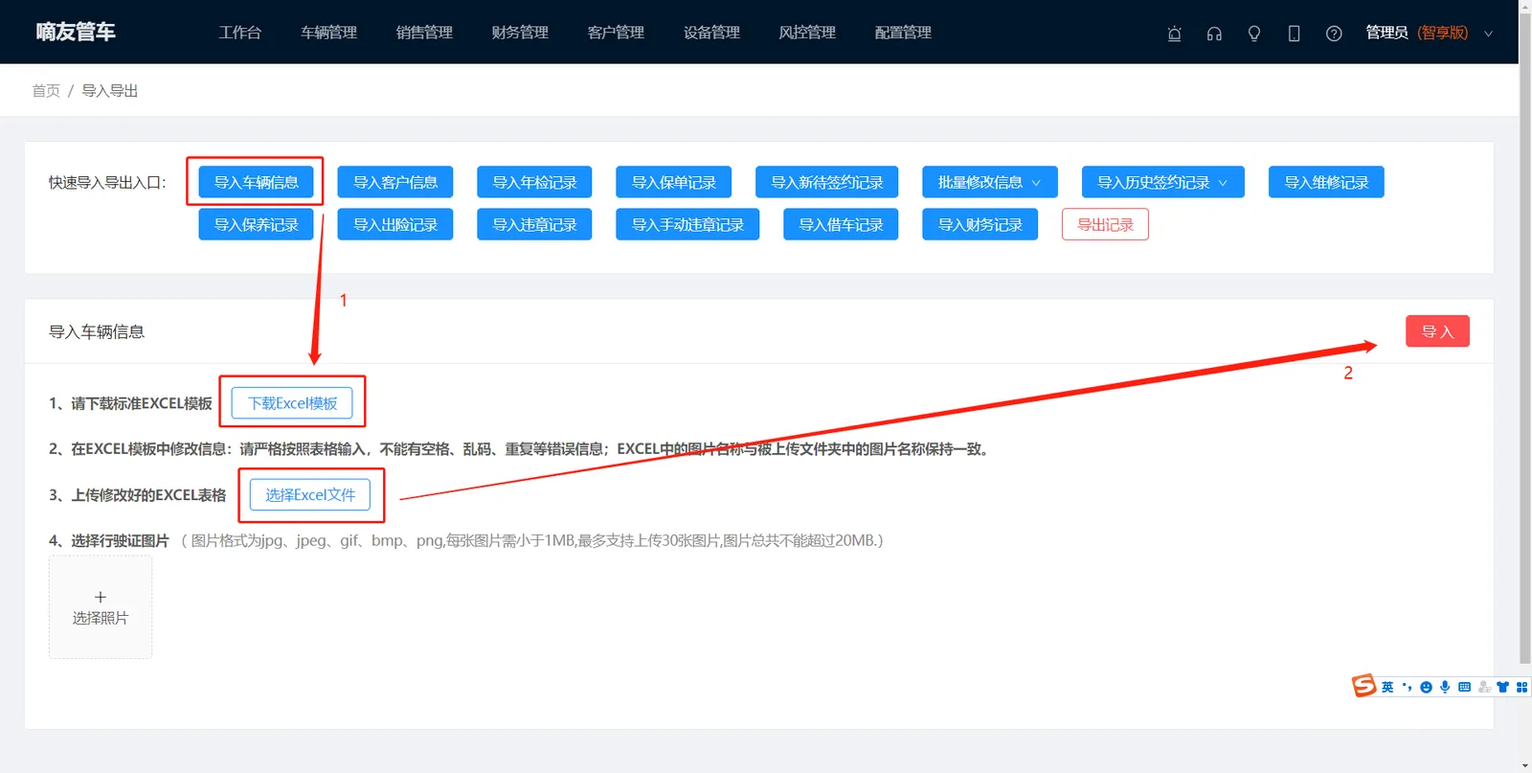Open the alarm bell notifications icon

tap(1174, 34)
